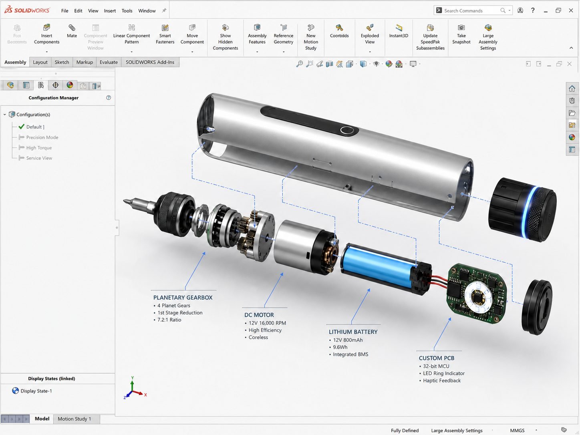Screen dimensions: 580x435
Task: Open the Section View icon
Action: 329,64
